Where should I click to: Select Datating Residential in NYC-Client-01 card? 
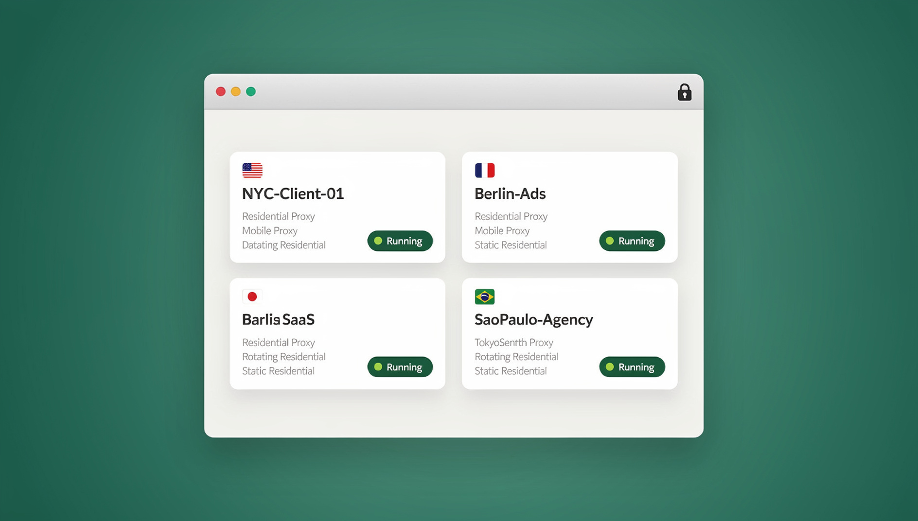click(x=283, y=245)
